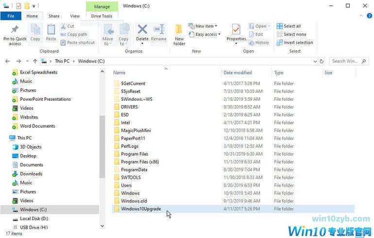Open Word Documents in sidebar
Image resolution: width=374 pixels, height=238 pixels.
(37, 126)
